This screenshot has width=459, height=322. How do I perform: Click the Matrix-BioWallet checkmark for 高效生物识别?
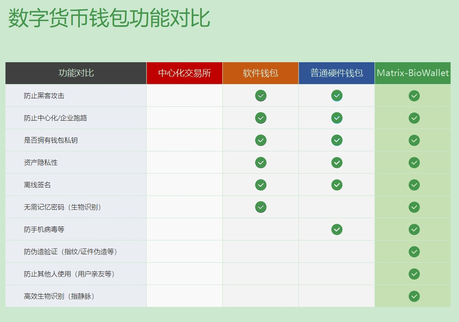pyautogui.click(x=414, y=296)
